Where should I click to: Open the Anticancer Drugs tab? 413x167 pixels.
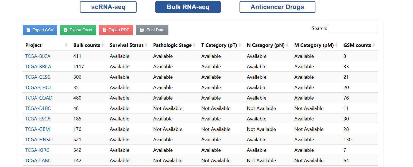(x=277, y=7)
